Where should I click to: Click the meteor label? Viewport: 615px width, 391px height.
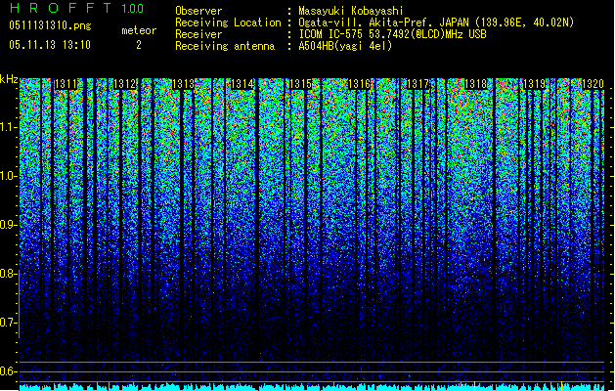[x=139, y=30]
